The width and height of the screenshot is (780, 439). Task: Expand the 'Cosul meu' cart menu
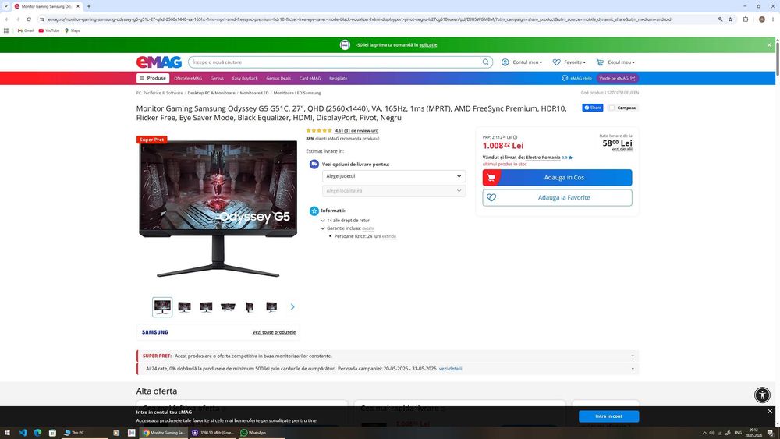pos(615,62)
